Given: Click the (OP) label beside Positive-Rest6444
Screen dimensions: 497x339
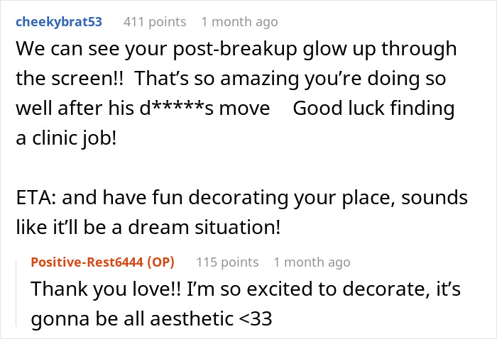Looking at the screenshot, I should click(160, 262).
